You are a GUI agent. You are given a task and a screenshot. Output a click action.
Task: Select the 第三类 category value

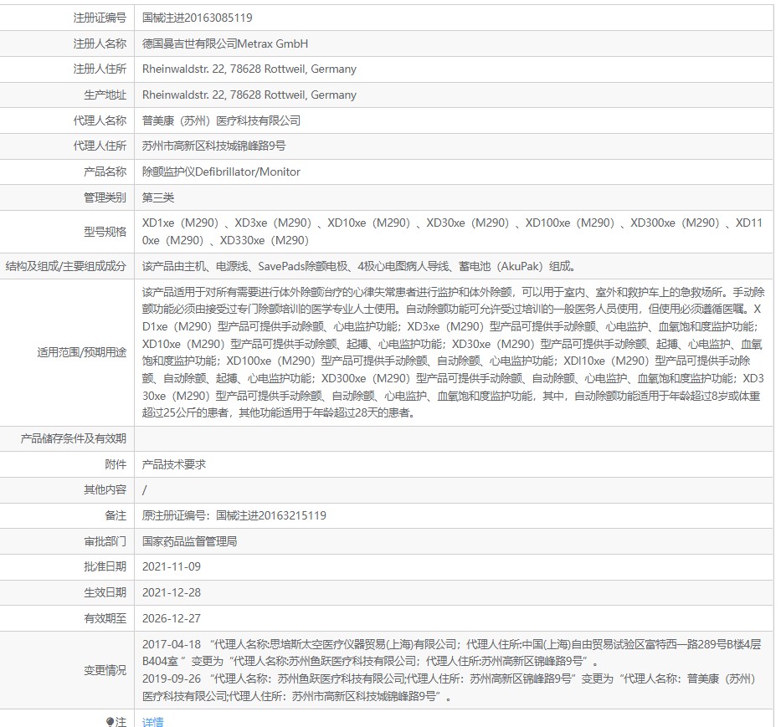(x=158, y=197)
